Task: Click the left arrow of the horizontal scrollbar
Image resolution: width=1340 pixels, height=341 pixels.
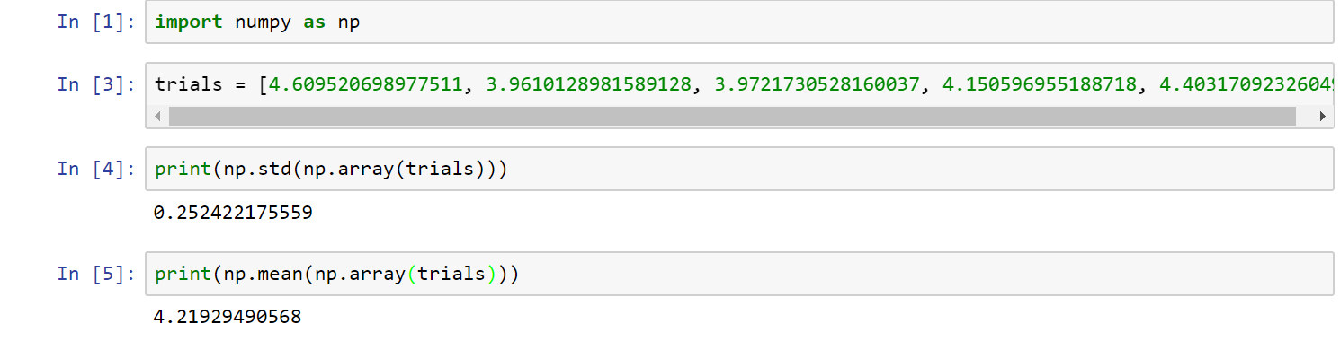Action: [x=159, y=117]
